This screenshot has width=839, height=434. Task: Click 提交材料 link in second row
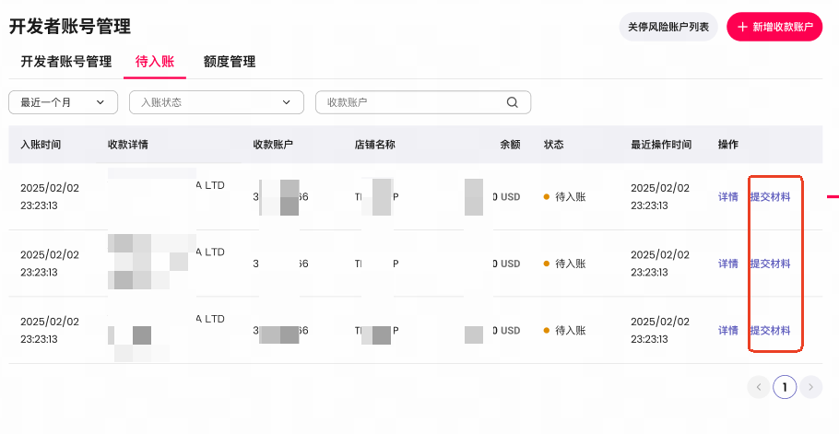click(x=770, y=264)
